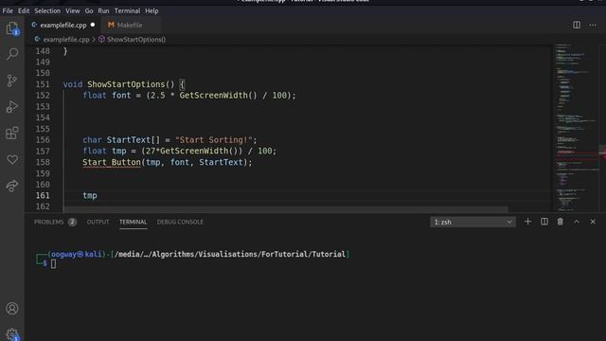Maximize the panel with the up chevron
Viewport: 606px width, 341px height.
pos(577,222)
